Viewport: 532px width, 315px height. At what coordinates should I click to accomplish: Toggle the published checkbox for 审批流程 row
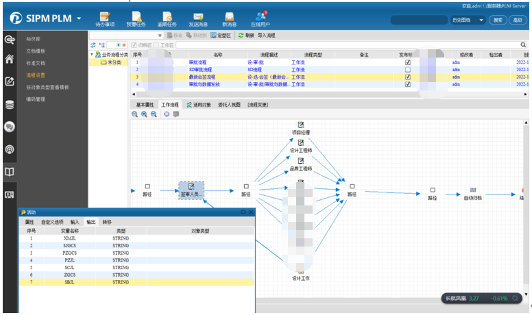coord(408,62)
